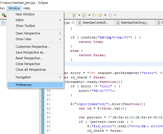Click Last Edit Location icon

click(x=94, y=15)
